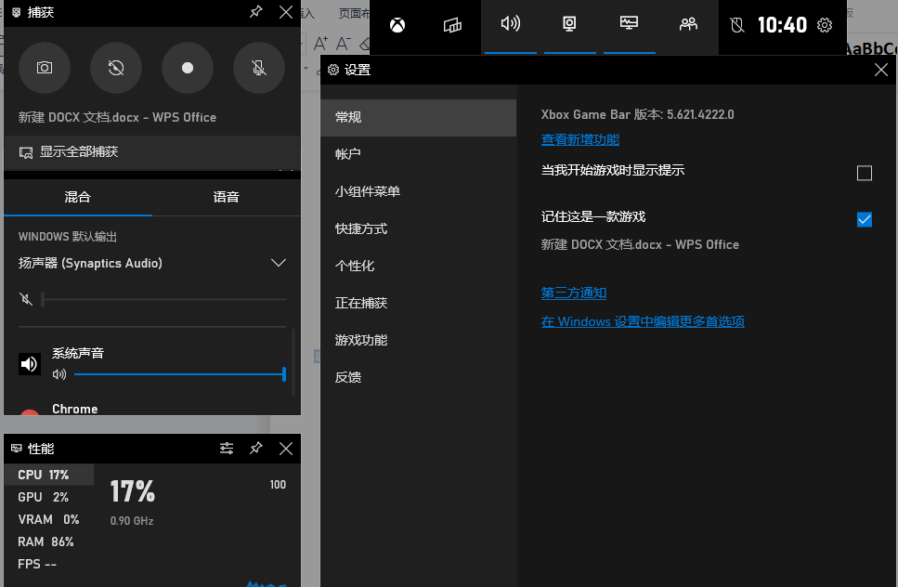Image resolution: width=898 pixels, height=587 pixels.
Task: Mute 系统声音 via its small speaker icon
Action: tap(59, 374)
